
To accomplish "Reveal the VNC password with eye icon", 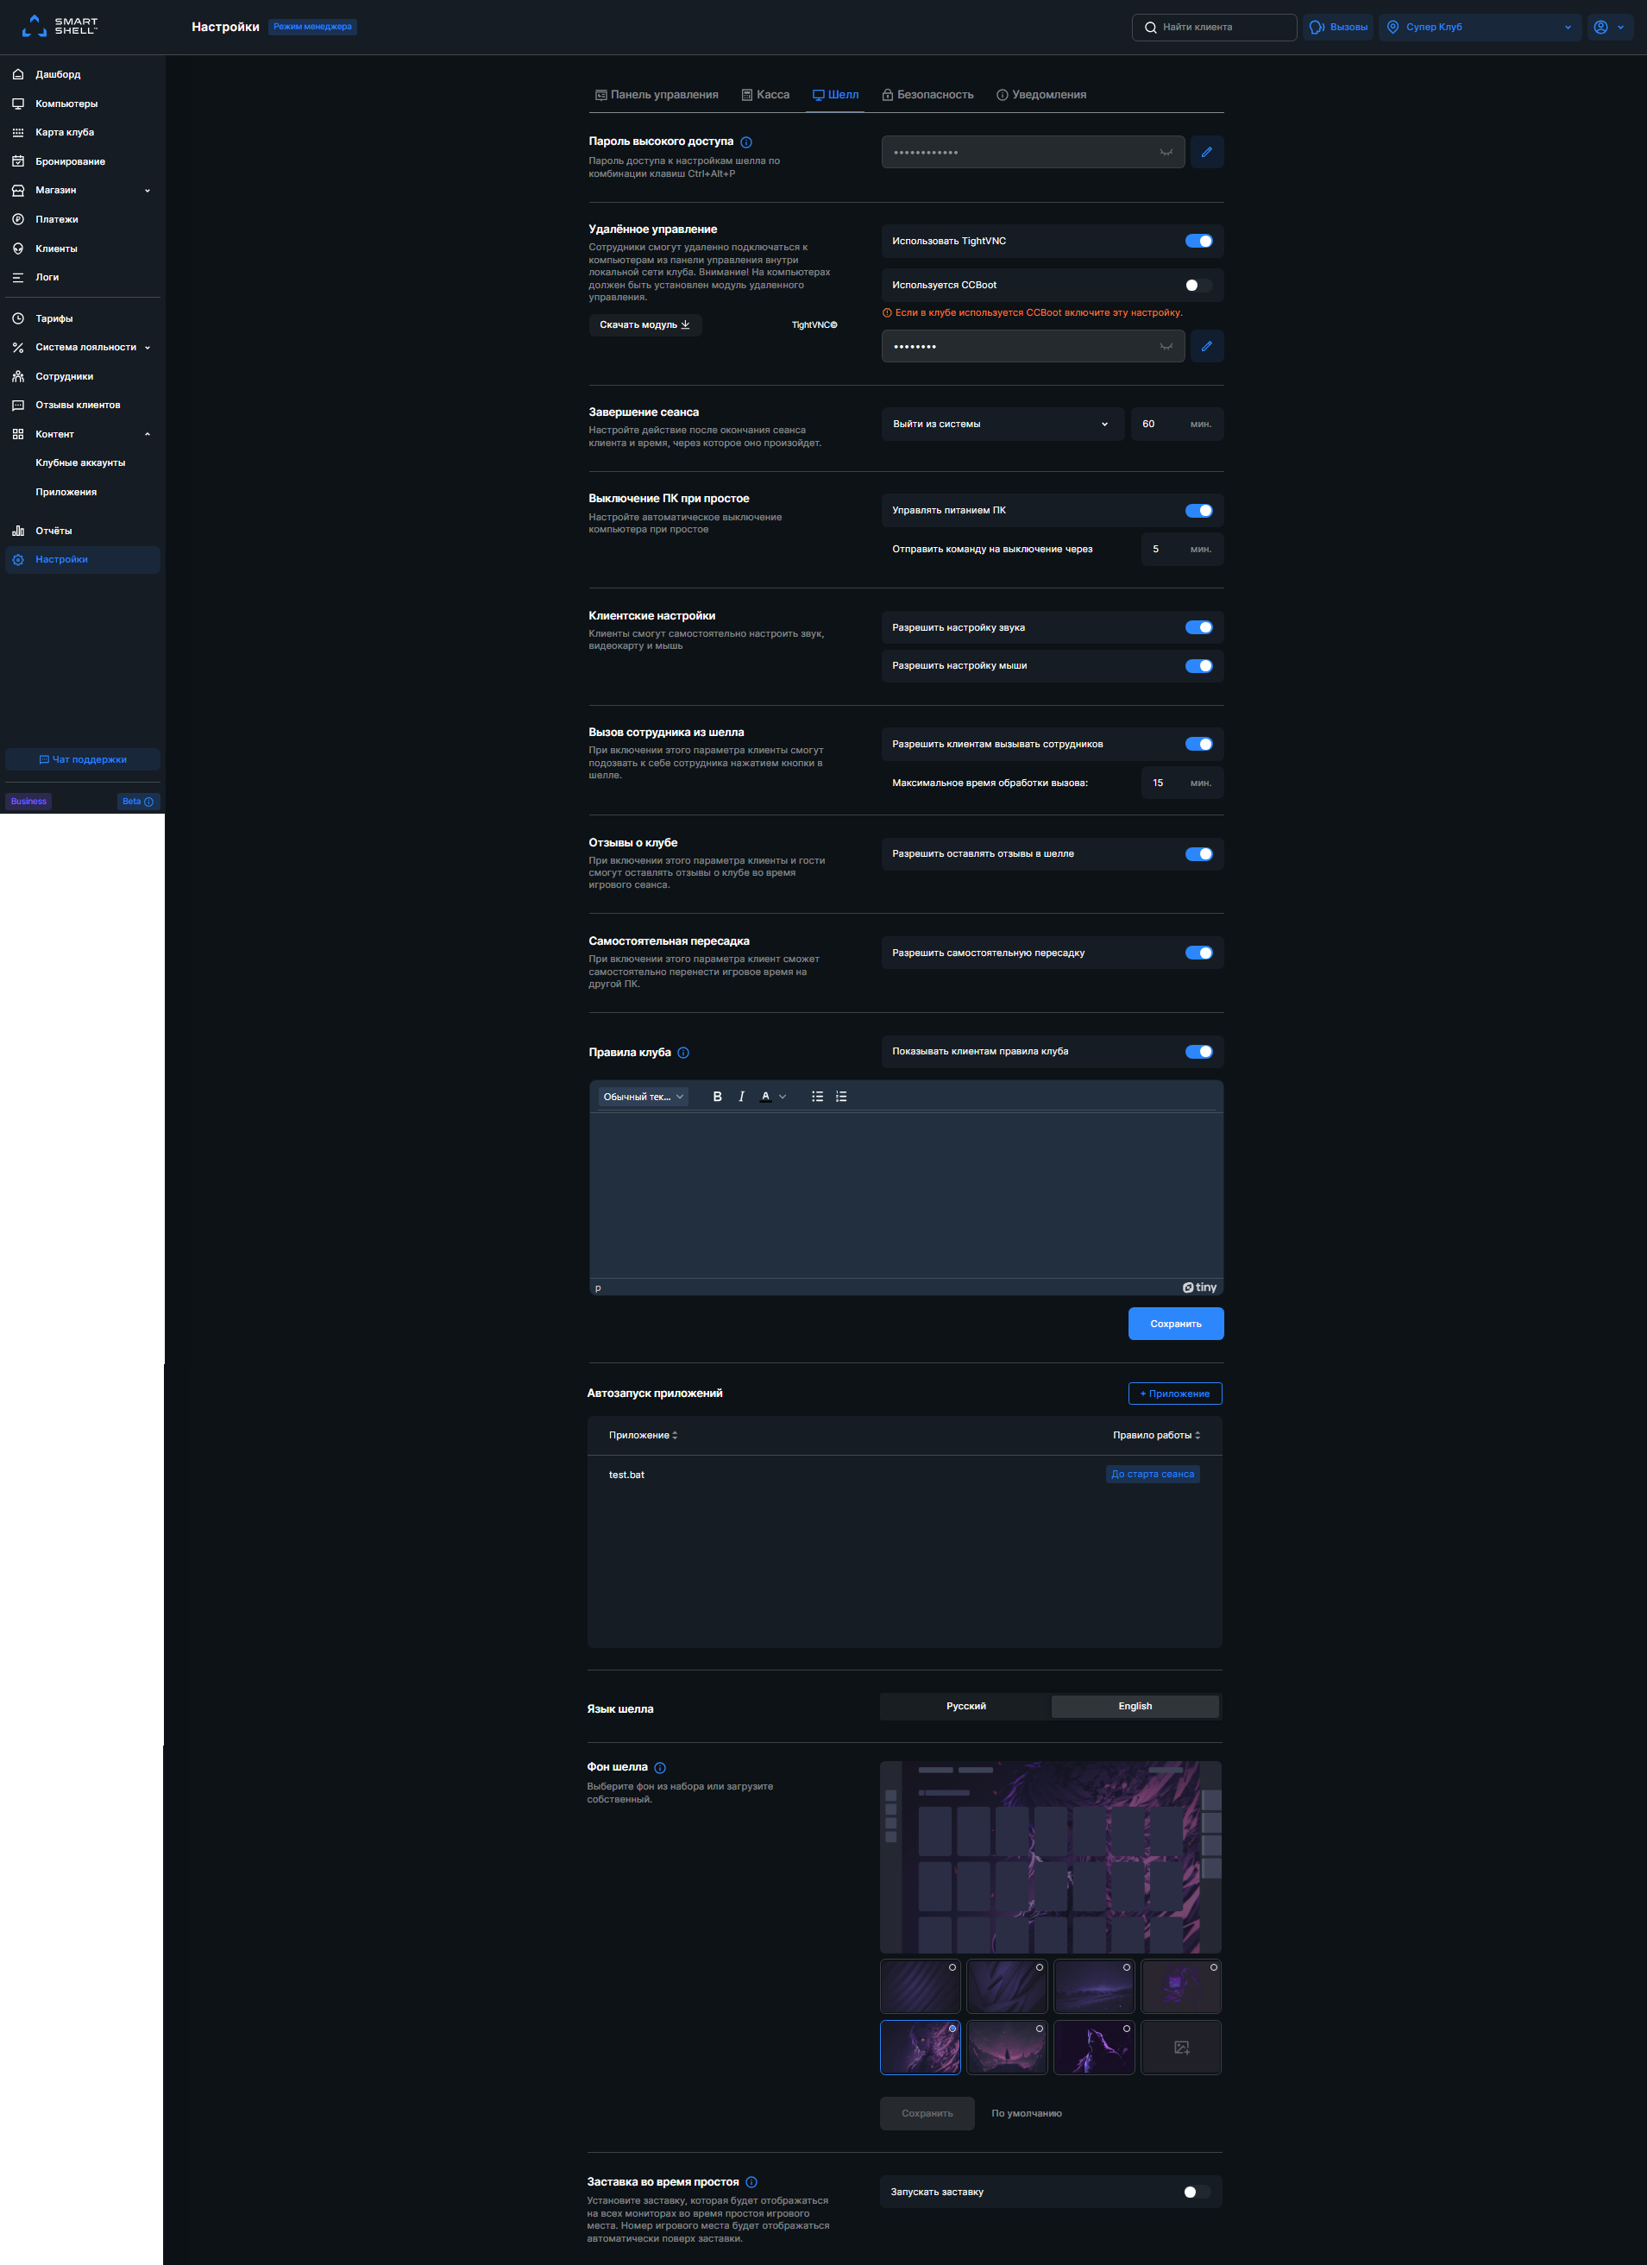I will 1166,347.
